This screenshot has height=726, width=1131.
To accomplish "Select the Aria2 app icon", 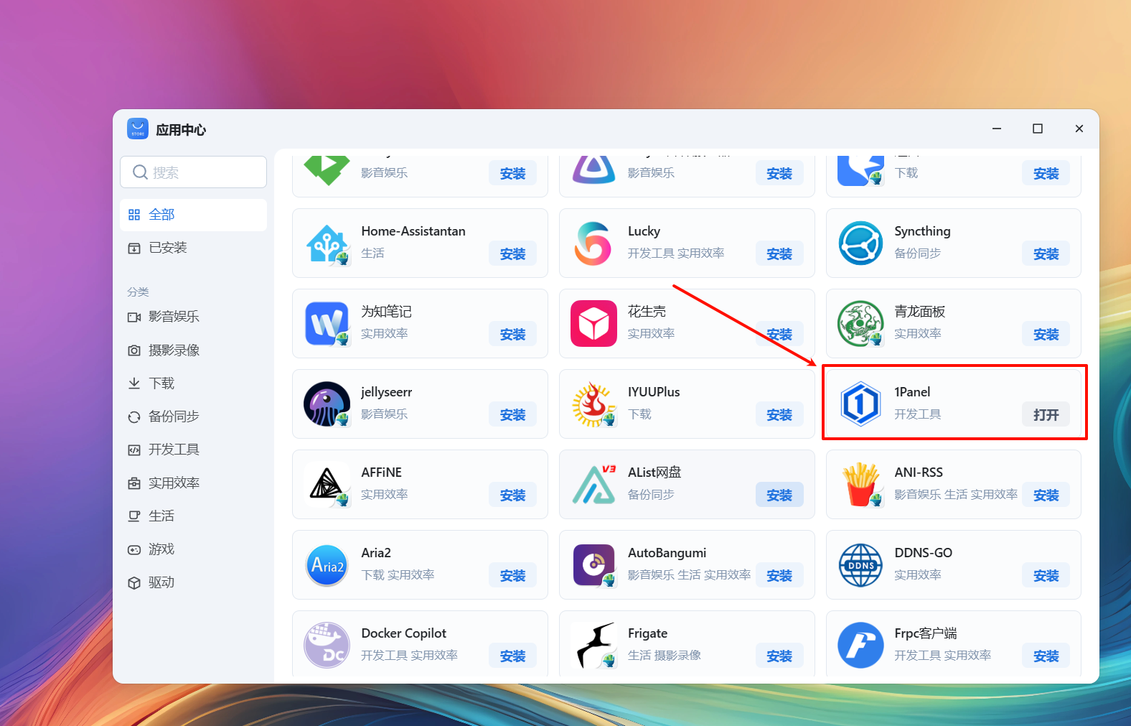I will [327, 565].
